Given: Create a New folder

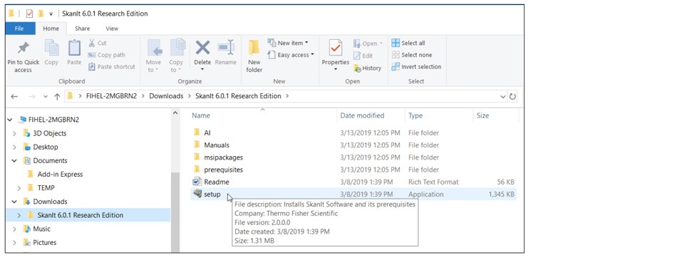Looking at the screenshot, I should click(x=254, y=56).
